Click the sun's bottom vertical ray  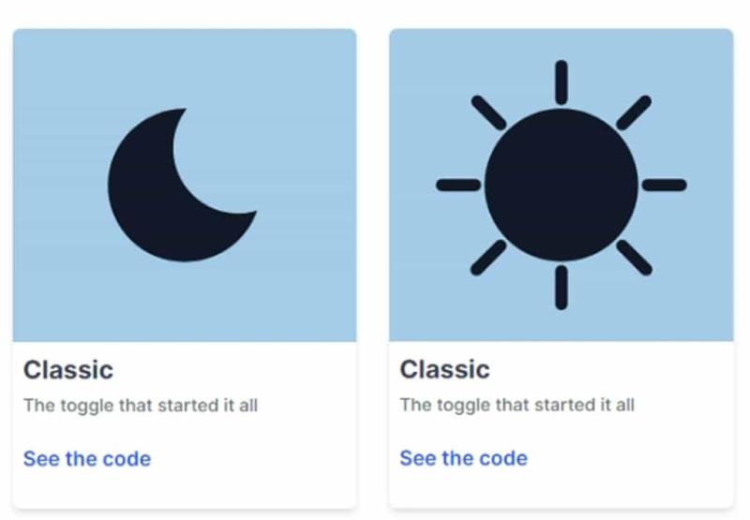point(562,288)
